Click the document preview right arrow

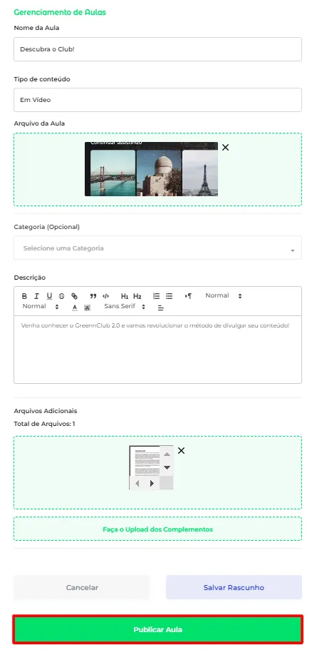152,483
